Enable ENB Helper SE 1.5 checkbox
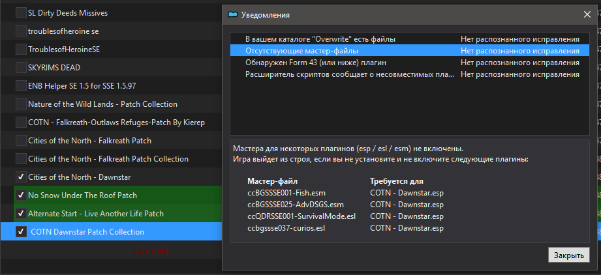This screenshot has height=275, width=601. (x=21, y=85)
